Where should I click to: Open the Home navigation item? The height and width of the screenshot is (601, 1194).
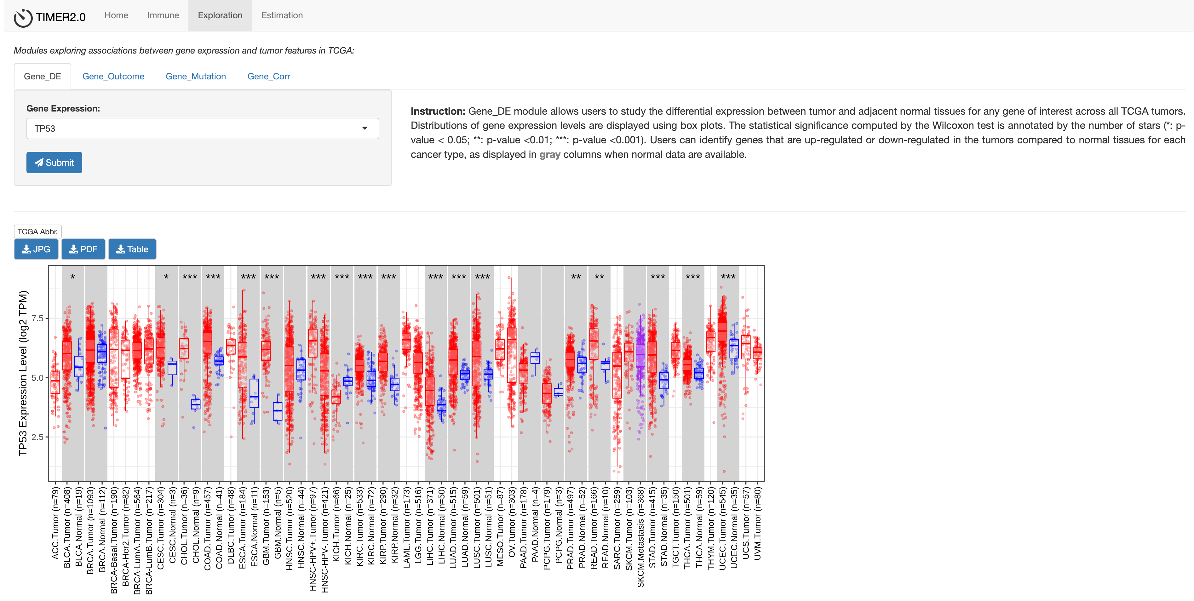(x=116, y=15)
